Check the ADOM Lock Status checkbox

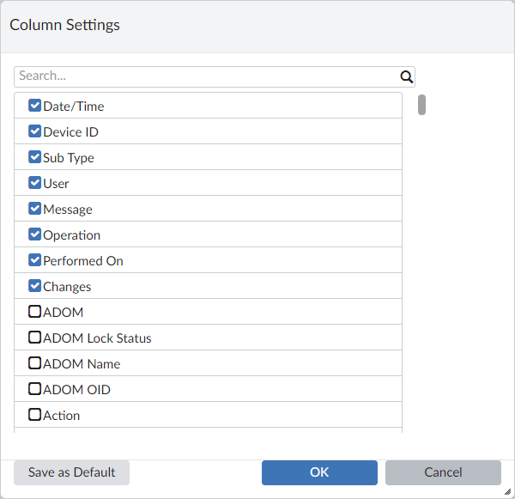point(35,338)
